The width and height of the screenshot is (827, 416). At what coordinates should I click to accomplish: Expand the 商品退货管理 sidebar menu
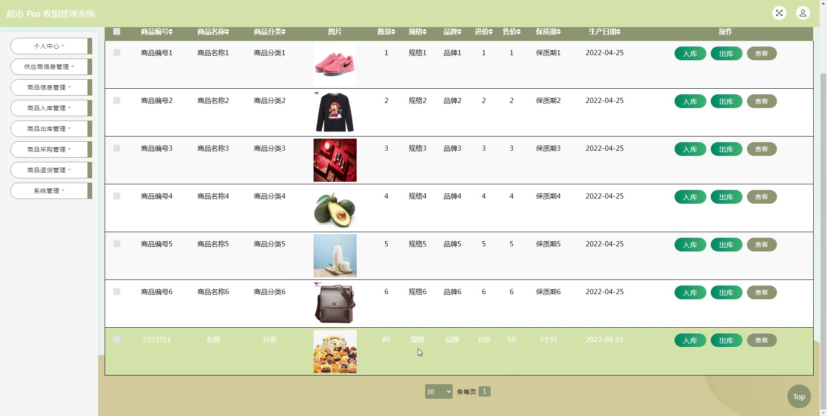51,170
